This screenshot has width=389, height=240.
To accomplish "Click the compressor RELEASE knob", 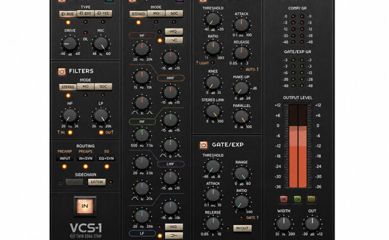I will pyautogui.click(x=241, y=52).
